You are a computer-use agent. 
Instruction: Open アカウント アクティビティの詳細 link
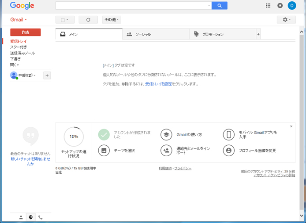point(274,175)
